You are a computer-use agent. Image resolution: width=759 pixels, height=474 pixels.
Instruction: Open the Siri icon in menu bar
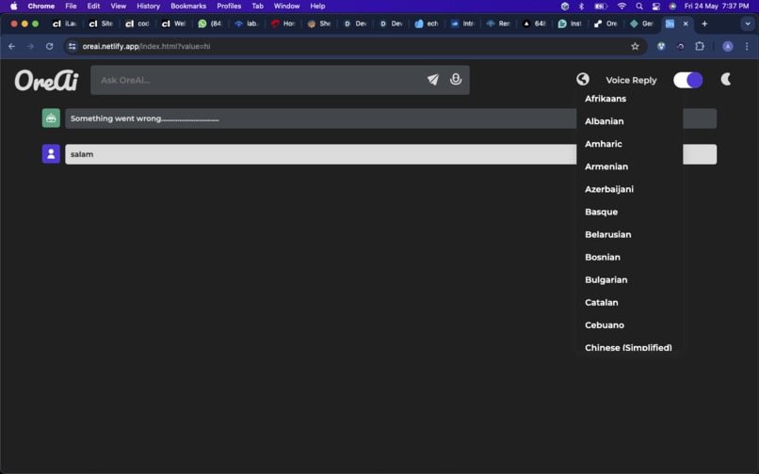[x=672, y=7]
